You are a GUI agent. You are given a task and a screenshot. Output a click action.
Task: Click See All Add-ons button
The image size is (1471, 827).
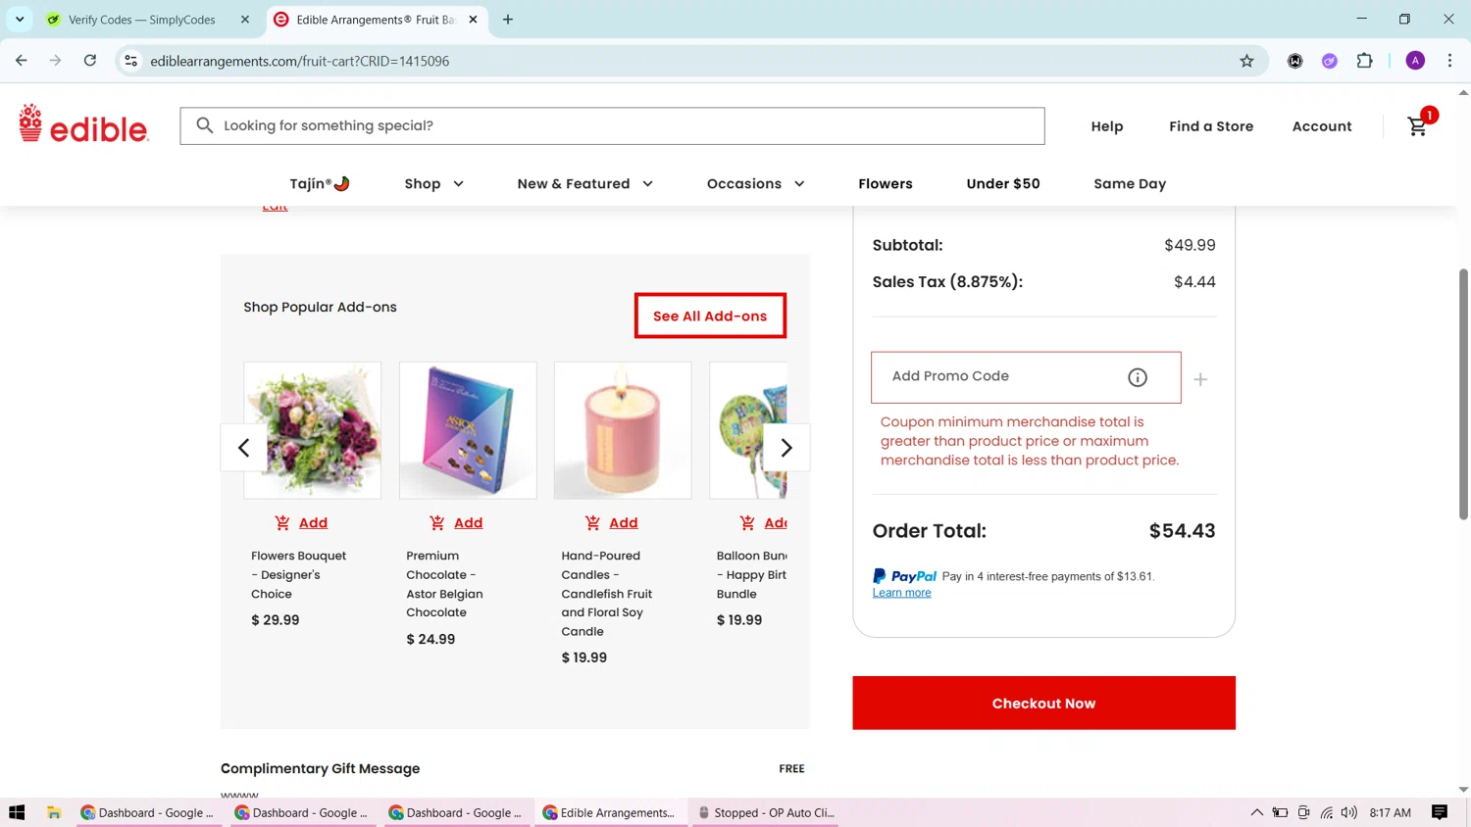click(710, 316)
